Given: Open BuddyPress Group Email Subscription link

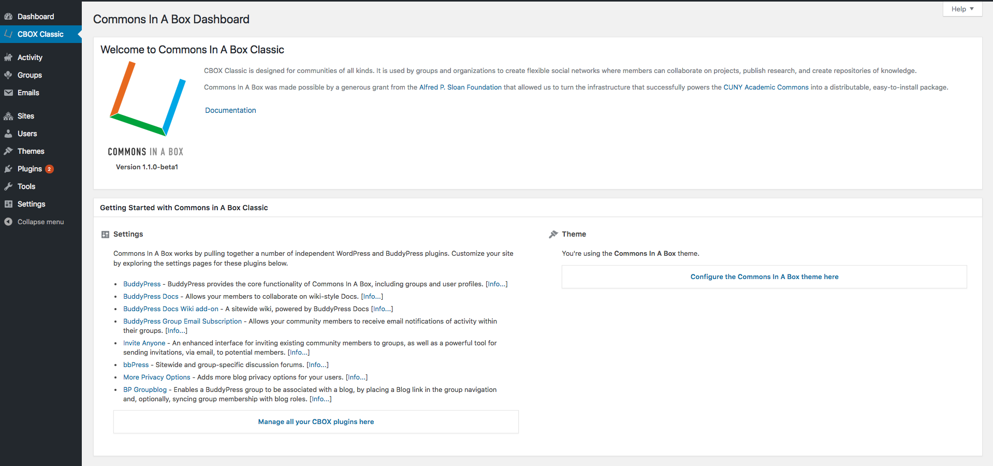Looking at the screenshot, I should click(182, 321).
